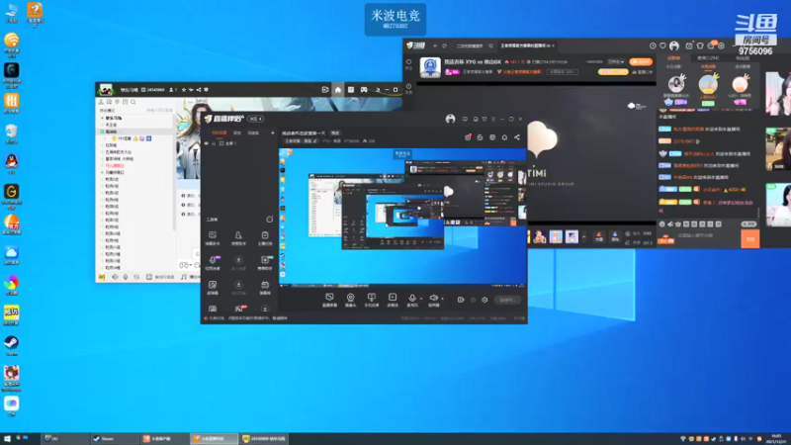Click the Steam button on the taskbar

click(x=115, y=438)
